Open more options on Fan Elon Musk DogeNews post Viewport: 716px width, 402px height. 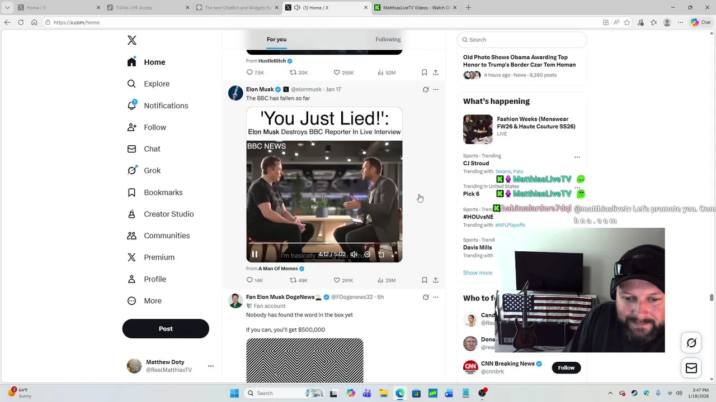(x=436, y=297)
